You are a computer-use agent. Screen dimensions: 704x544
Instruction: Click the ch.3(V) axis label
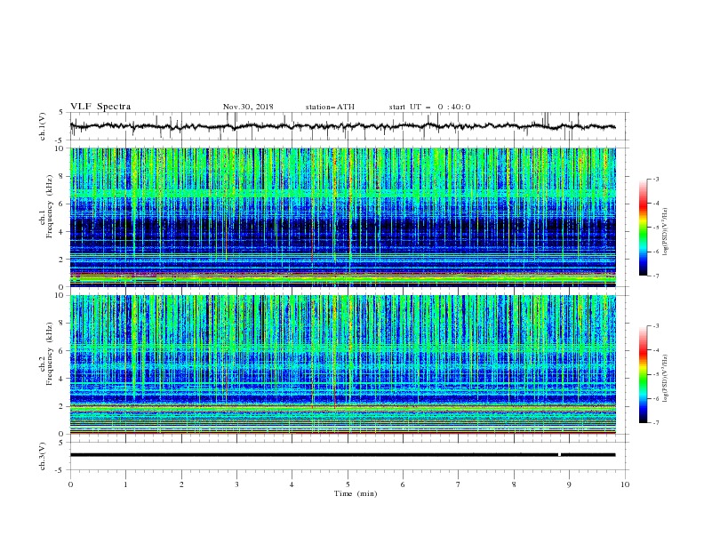(x=43, y=456)
